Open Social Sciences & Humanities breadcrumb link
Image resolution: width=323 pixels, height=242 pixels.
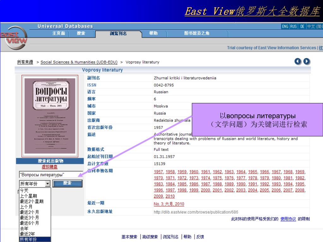(x=79, y=62)
